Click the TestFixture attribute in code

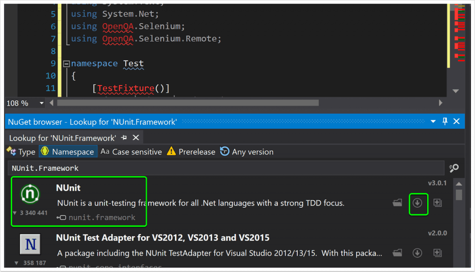click(126, 88)
